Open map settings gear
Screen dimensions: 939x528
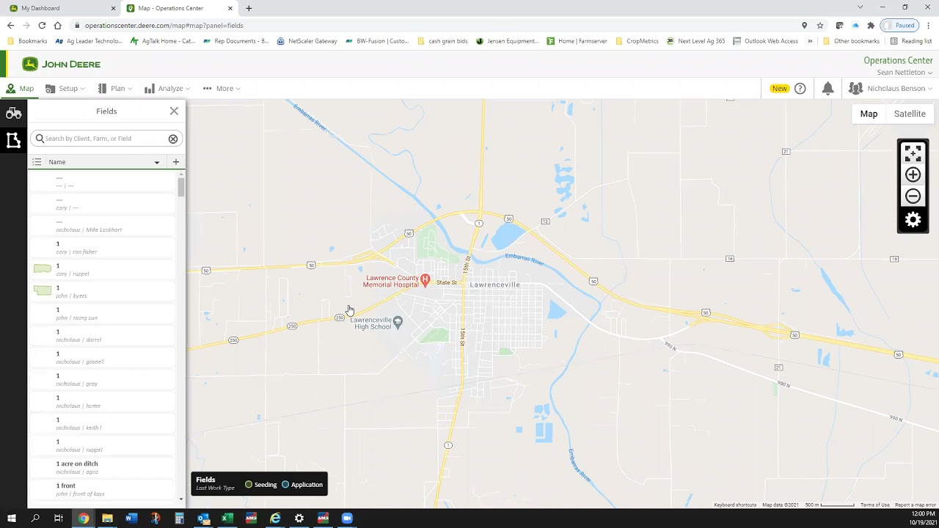coord(913,220)
